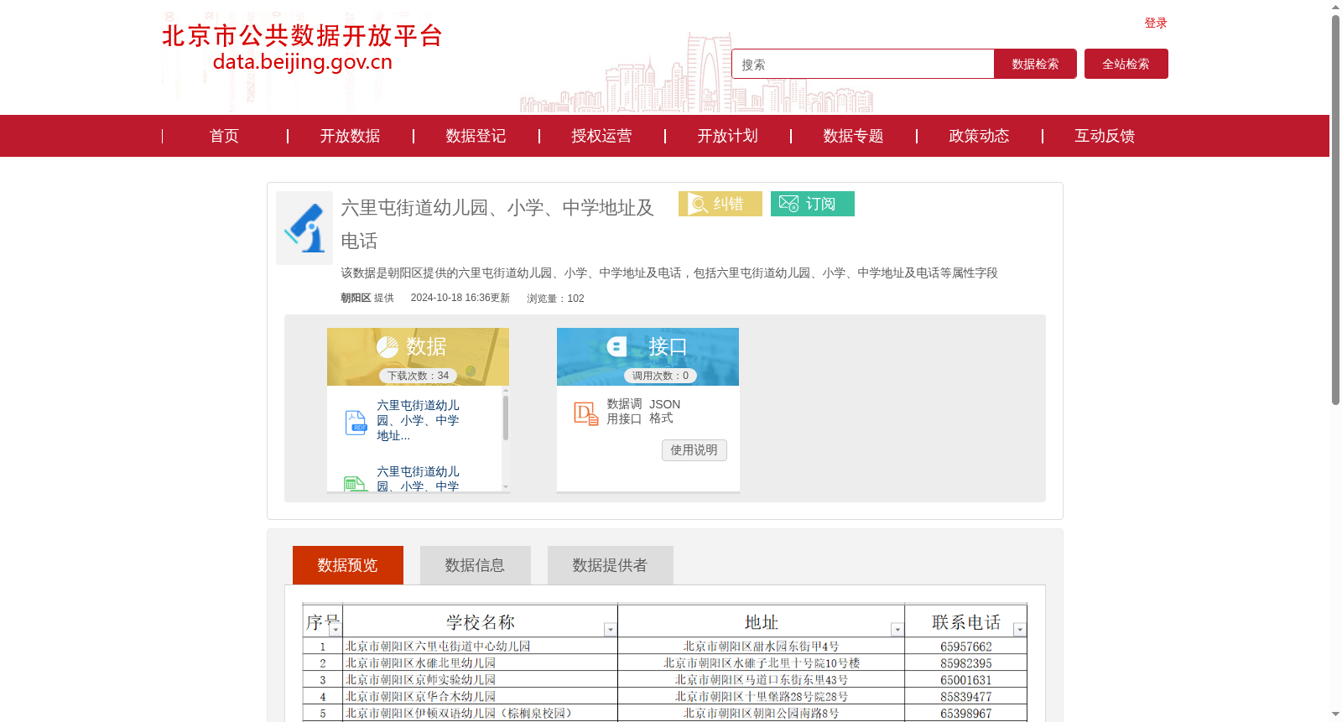Click the pie chart icon in 数据 header

tap(388, 347)
